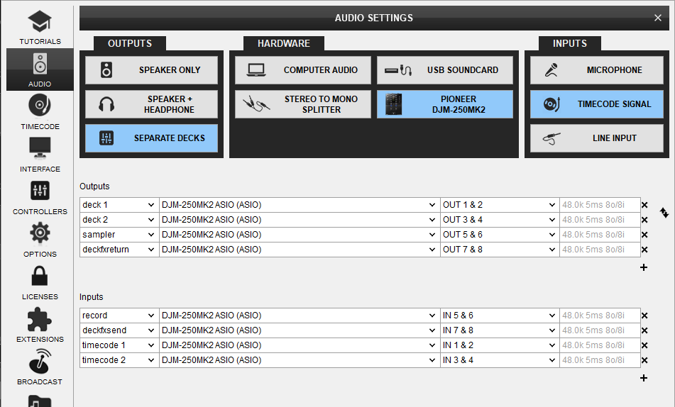Remove the deckfxsend input row

[x=644, y=330]
